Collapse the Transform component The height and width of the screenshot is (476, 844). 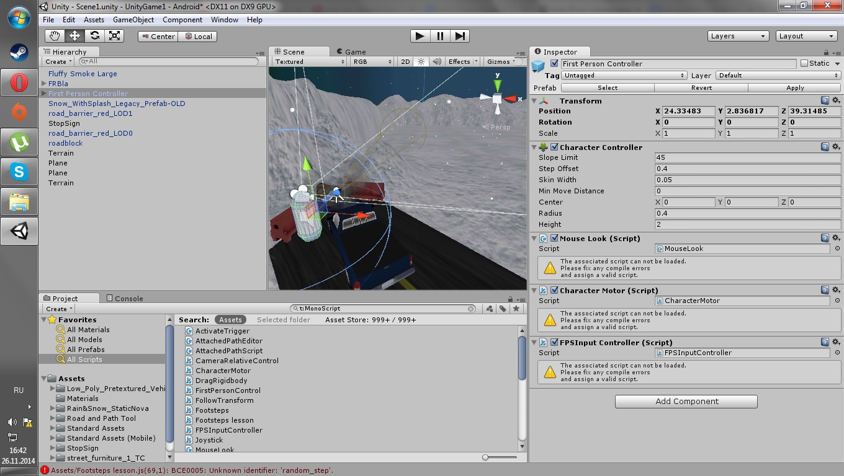[x=534, y=100]
